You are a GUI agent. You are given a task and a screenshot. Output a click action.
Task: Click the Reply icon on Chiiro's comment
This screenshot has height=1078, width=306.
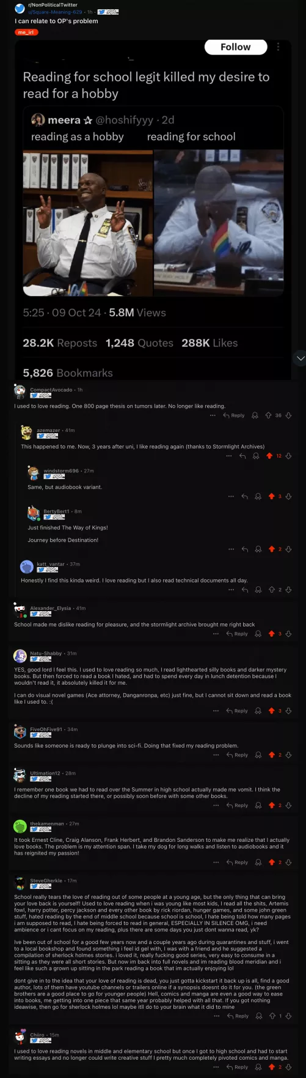[237, 1068]
